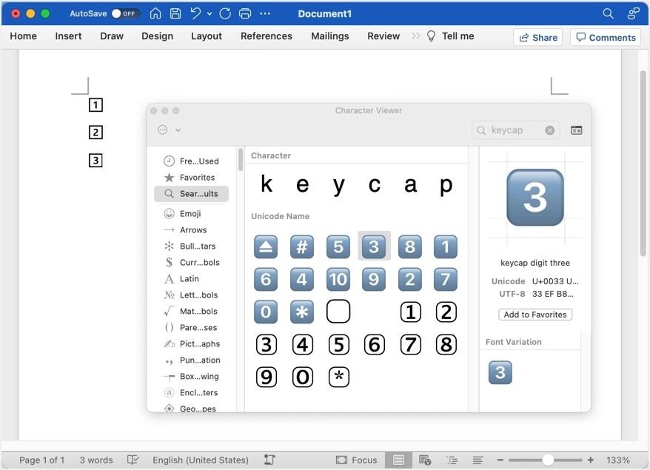Viewport: 650px width, 470px height.
Task: Switch Character Viewer to keyboard layout view
Action: (x=576, y=130)
